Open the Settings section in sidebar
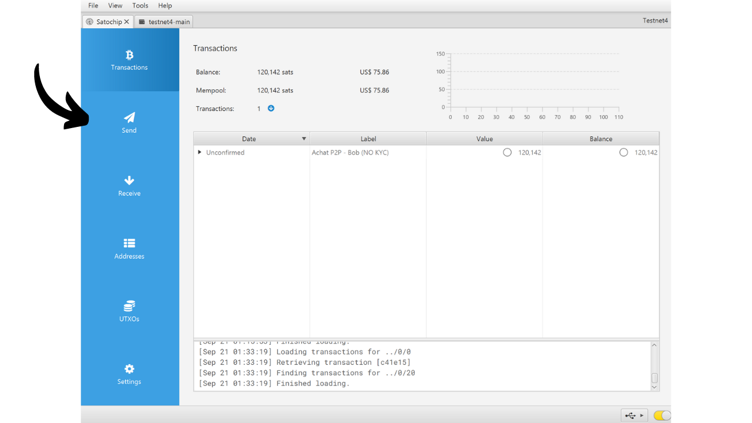The image size is (752, 423). click(x=130, y=374)
